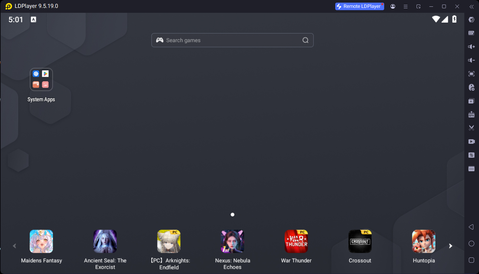Start the video recorder
Image resolution: width=479 pixels, height=274 pixels.
click(x=471, y=142)
